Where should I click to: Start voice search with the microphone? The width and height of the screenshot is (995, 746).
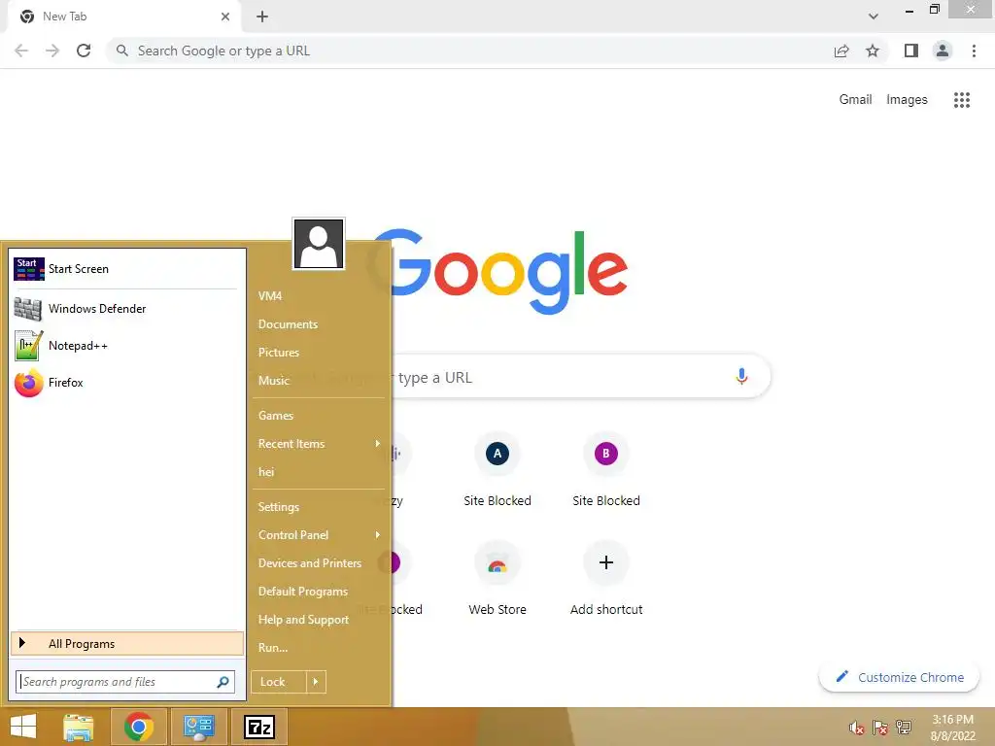pyautogui.click(x=741, y=376)
